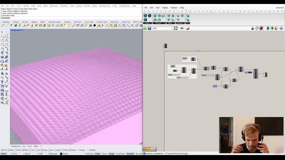Viewport: 285px width, 160px height.
Task: Expand the second ribbon panel label bar
Action: pos(159,23)
